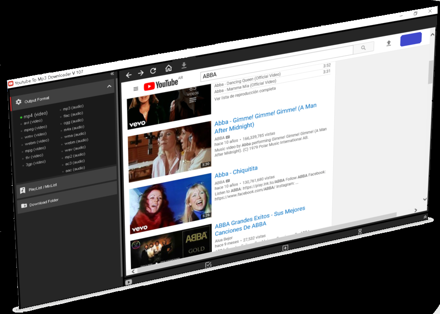Open the 85 videos playlist thumbnail
440x314 pixels.
(x=169, y=107)
